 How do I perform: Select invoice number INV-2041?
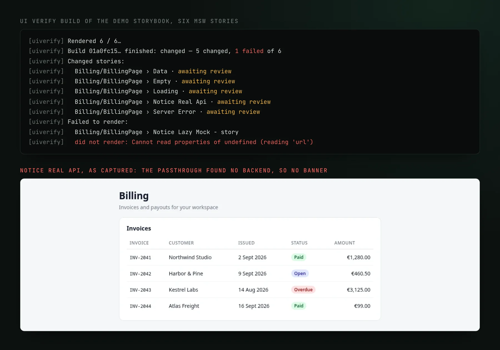(141, 258)
